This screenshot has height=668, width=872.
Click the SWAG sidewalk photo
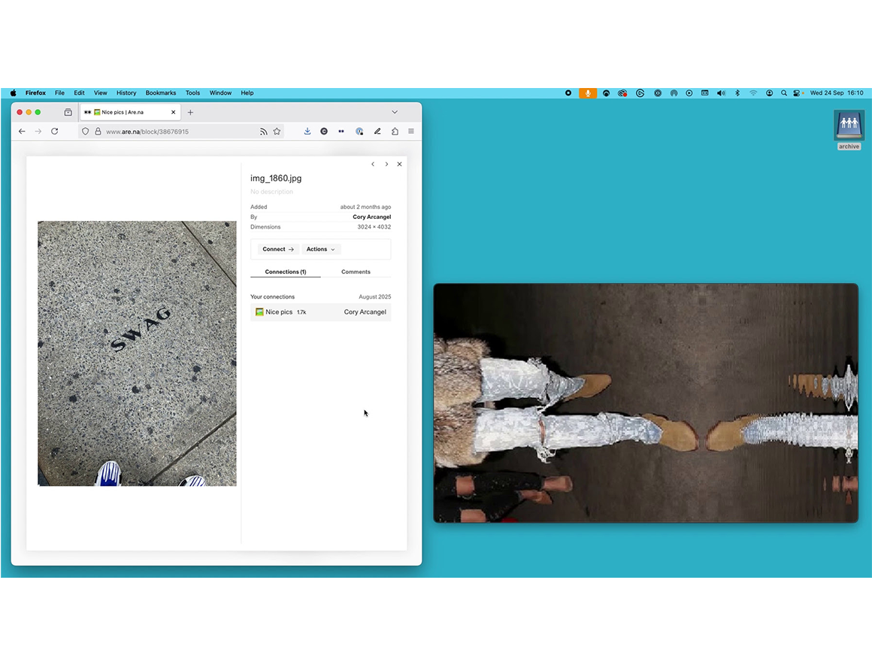click(137, 353)
